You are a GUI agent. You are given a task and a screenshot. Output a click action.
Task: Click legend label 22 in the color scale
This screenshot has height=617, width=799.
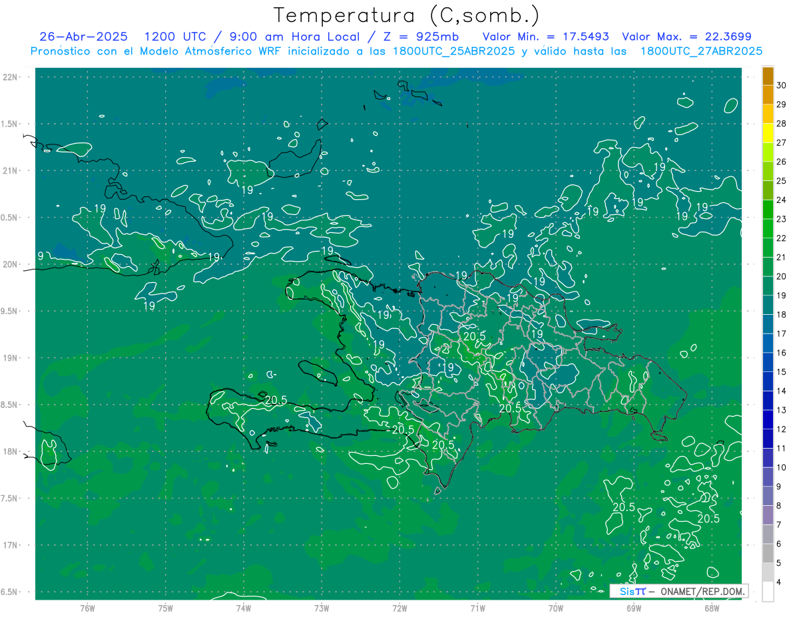(782, 238)
